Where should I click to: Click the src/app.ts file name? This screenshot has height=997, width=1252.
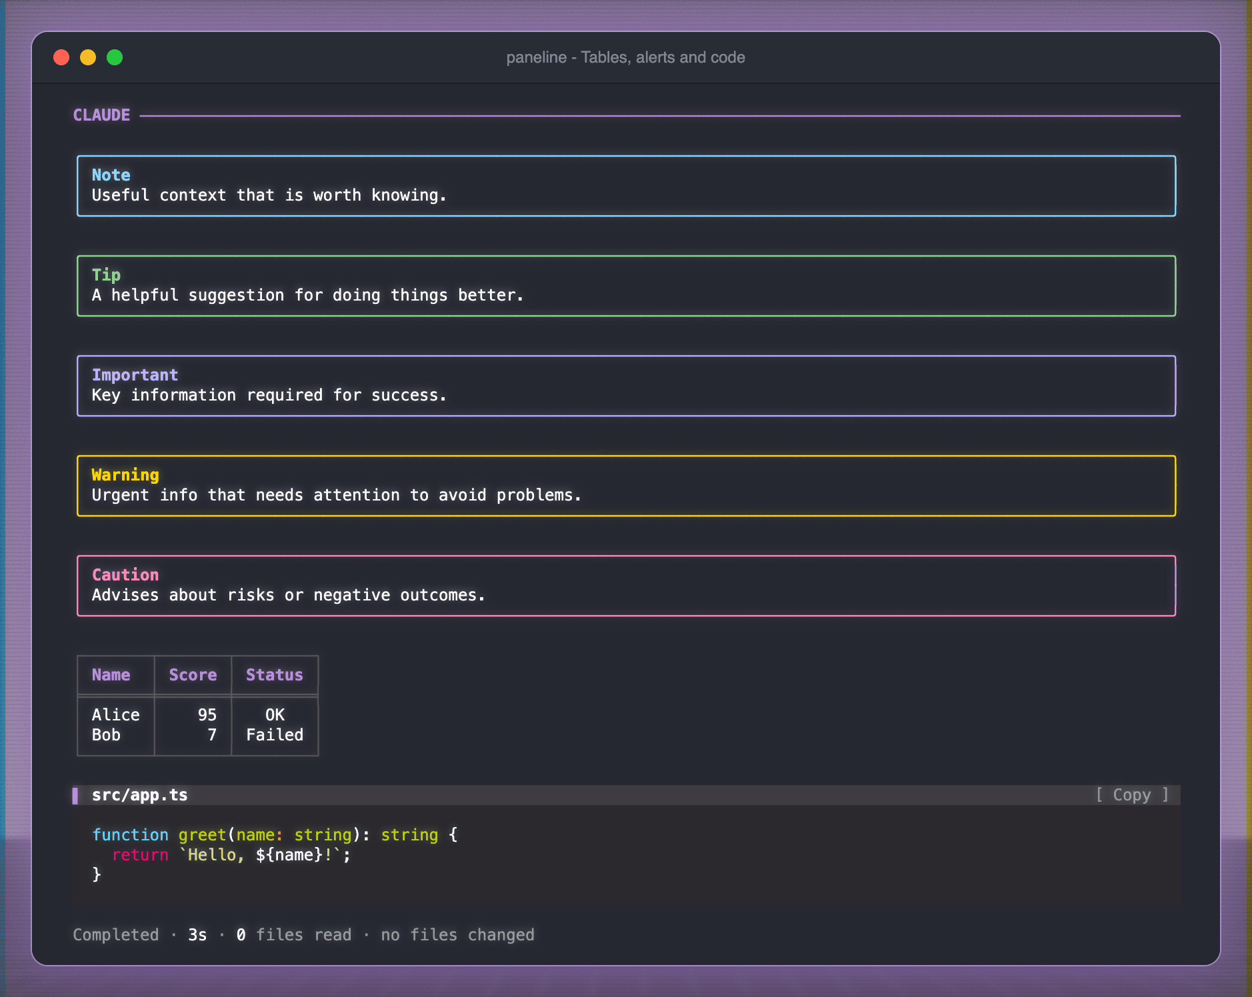140,795
